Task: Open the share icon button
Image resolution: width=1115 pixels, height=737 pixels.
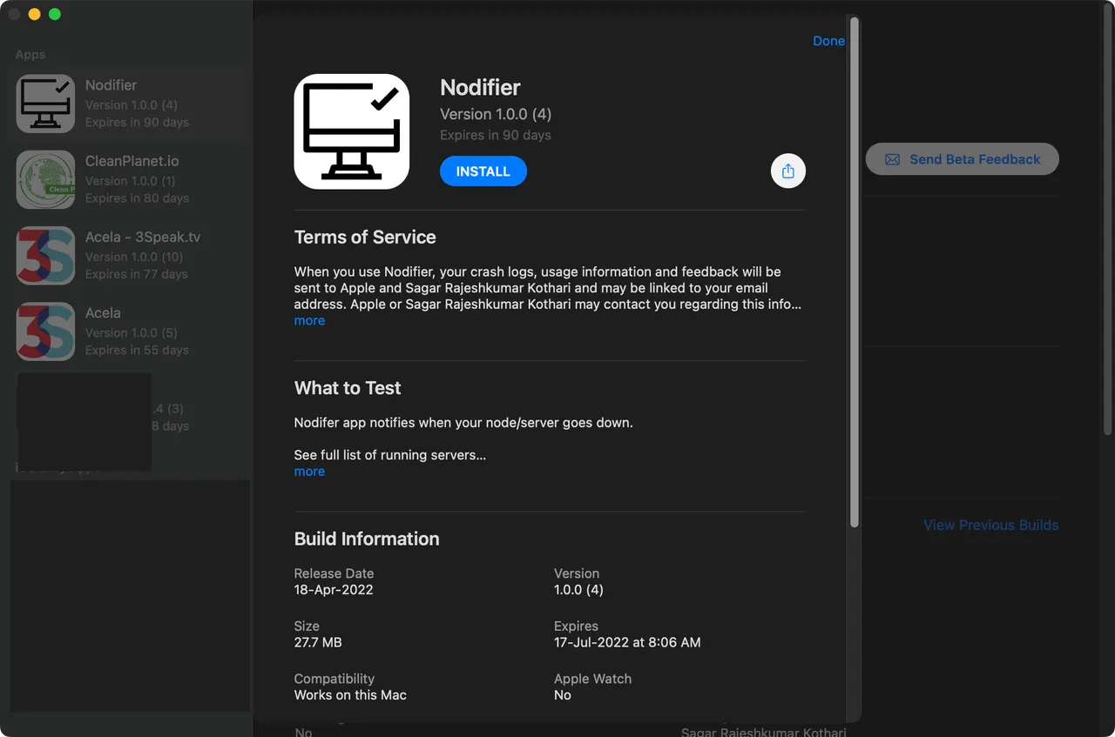Action: (x=788, y=171)
